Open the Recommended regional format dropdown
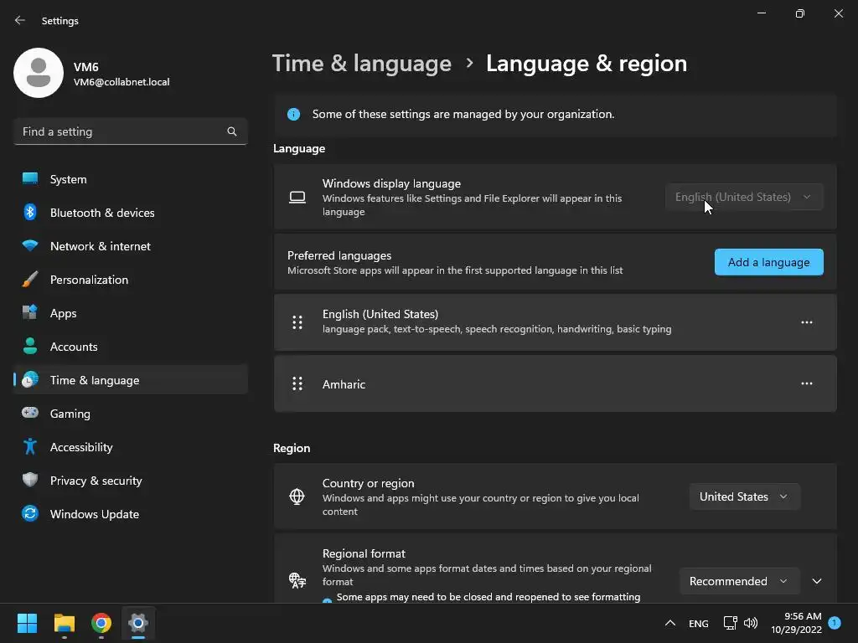Image resolution: width=858 pixels, height=643 pixels. [x=739, y=581]
